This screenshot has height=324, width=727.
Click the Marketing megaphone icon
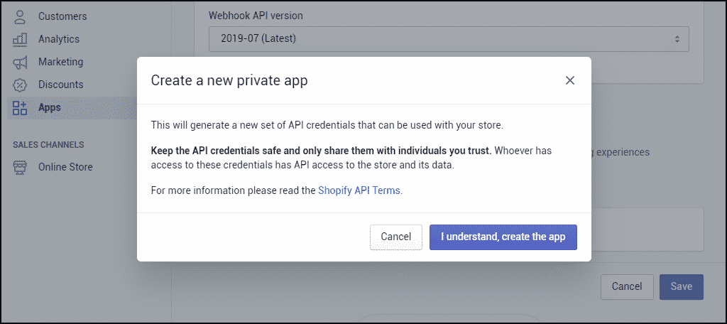pos(20,63)
